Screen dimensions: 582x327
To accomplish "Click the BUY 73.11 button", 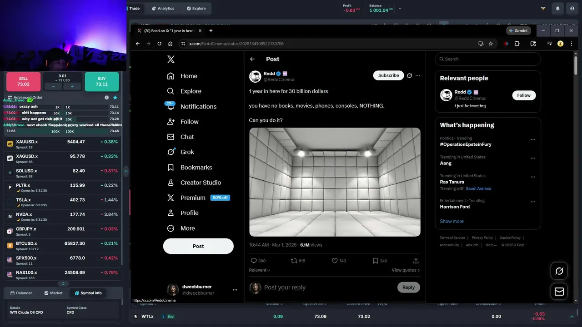I will 102,82.
